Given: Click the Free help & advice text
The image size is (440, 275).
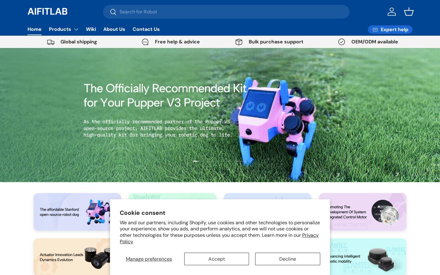Looking at the screenshot, I should pyautogui.click(x=177, y=42).
